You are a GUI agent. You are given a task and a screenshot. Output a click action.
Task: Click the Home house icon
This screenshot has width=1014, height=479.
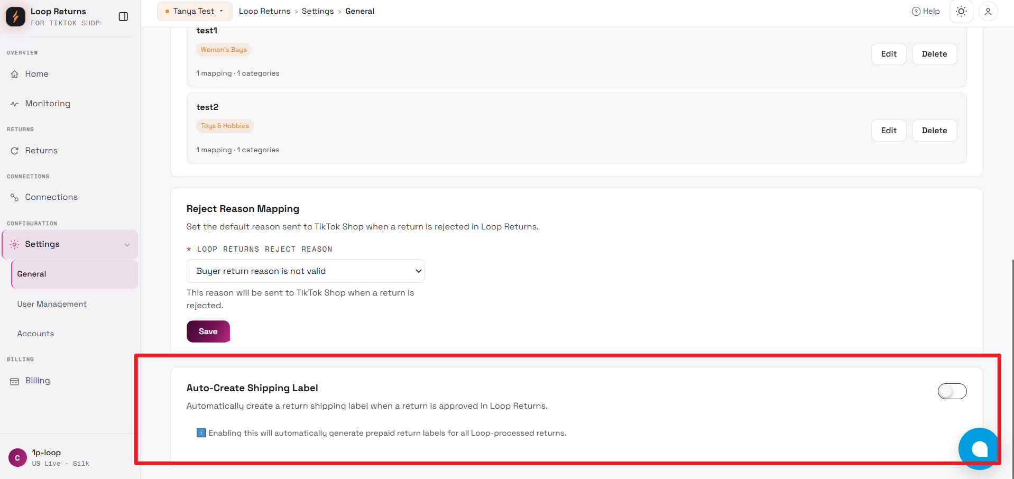click(x=15, y=74)
